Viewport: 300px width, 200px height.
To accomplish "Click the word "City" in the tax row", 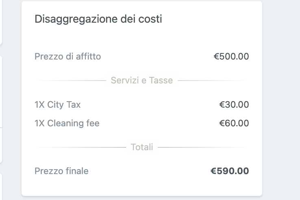I will coord(55,105).
